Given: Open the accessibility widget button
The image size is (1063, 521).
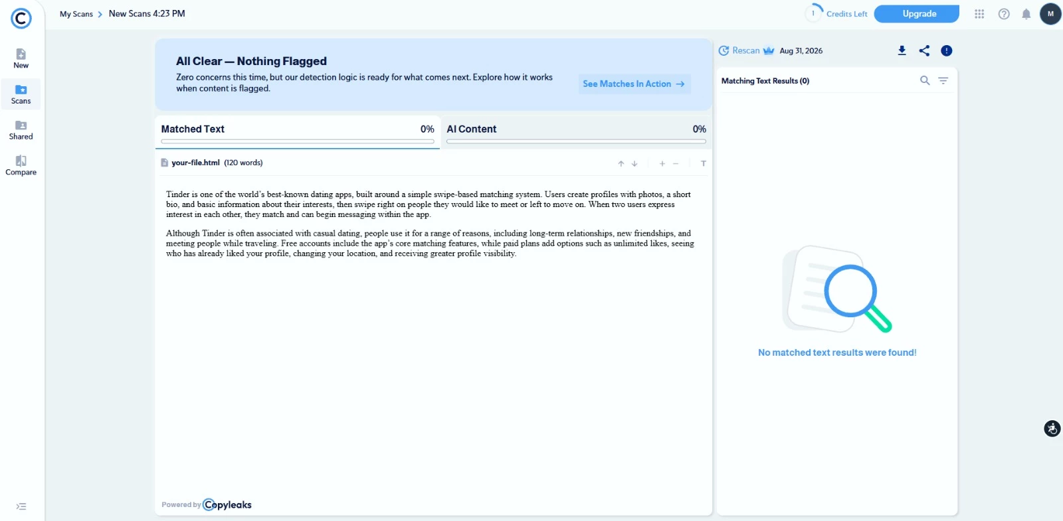Looking at the screenshot, I should [x=1052, y=428].
